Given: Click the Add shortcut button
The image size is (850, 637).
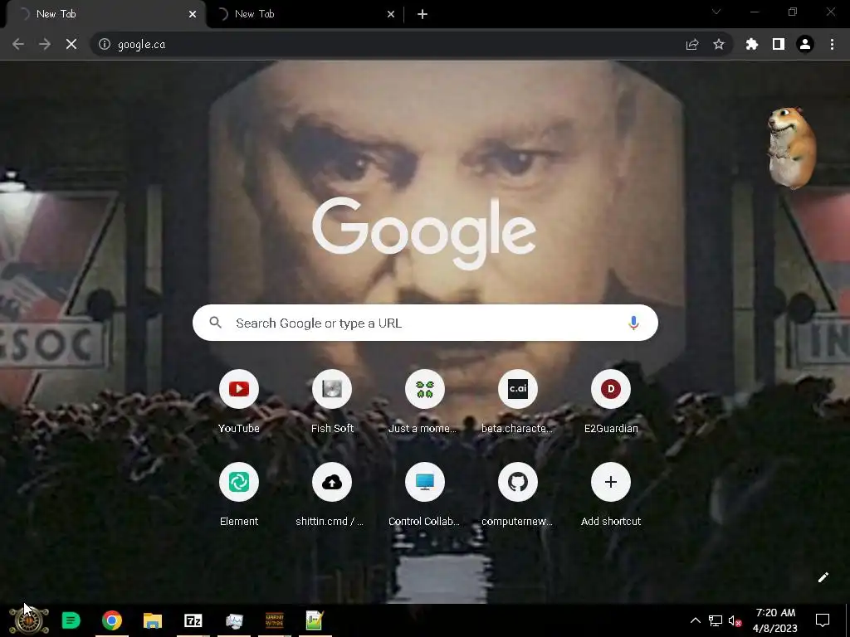Looking at the screenshot, I should (610, 482).
